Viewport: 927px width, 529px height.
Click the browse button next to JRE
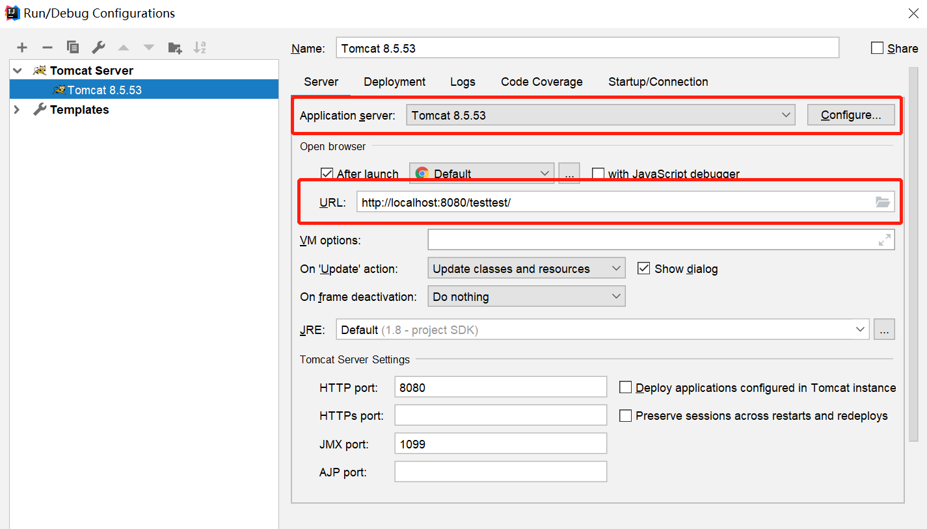click(884, 329)
